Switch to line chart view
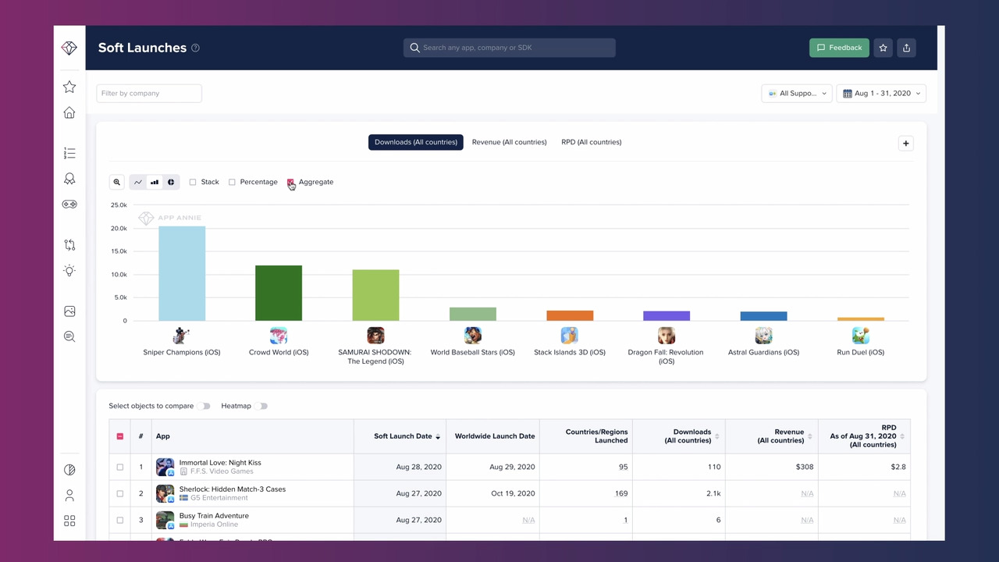This screenshot has height=562, width=999. (138, 182)
